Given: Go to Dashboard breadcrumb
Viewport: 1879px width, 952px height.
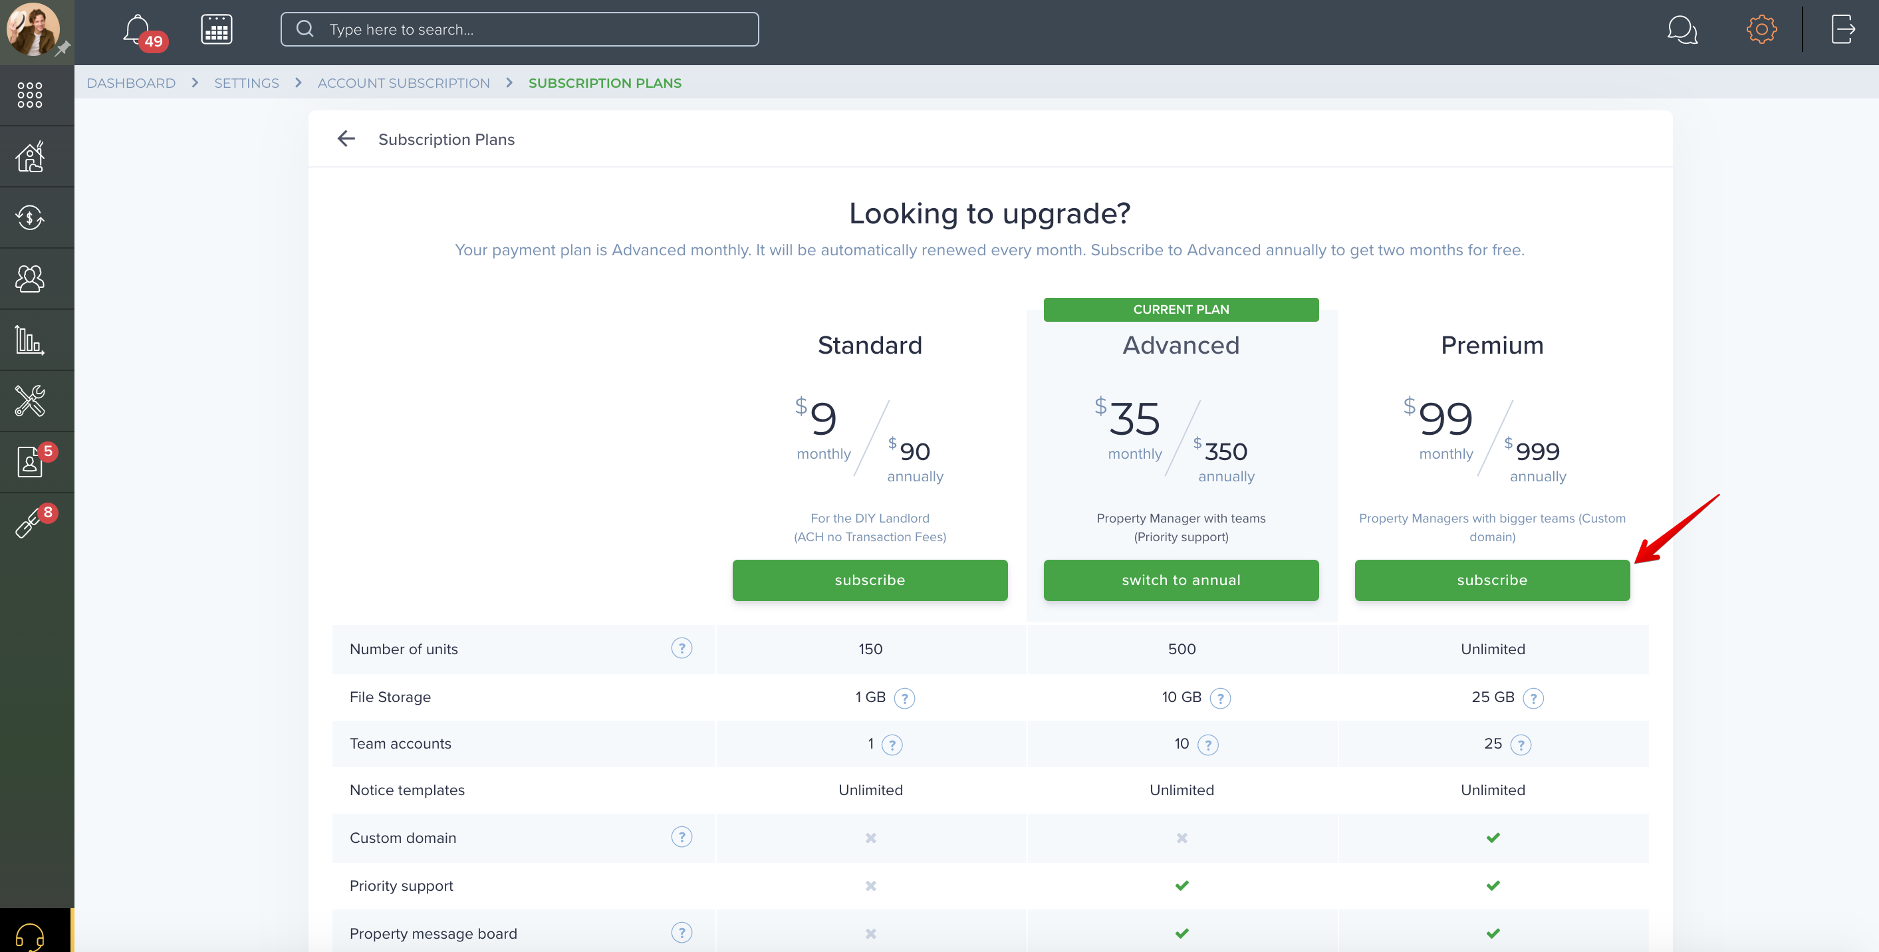Looking at the screenshot, I should 131,83.
